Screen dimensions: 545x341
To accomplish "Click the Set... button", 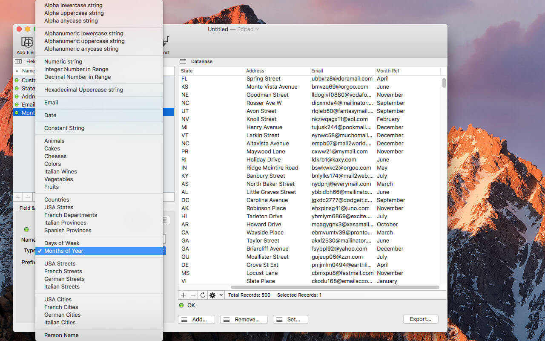I will pyautogui.click(x=290, y=319).
